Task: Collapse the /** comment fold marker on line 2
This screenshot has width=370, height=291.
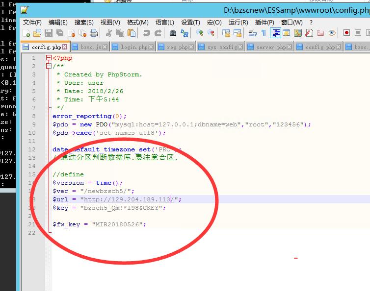Action: click(x=49, y=66)
